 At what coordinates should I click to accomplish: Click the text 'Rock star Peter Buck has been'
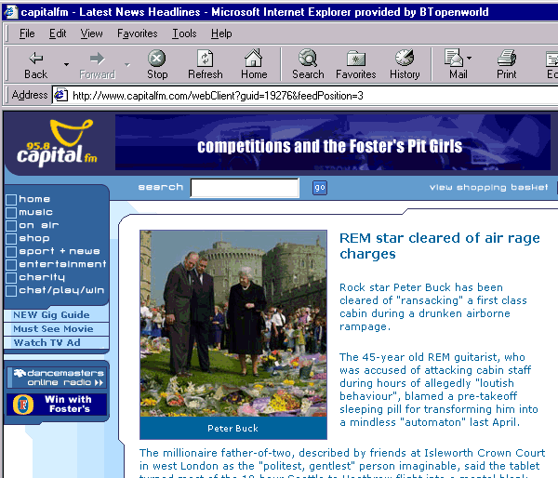point(421,287)
